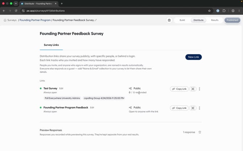Switch to the Results tab
This screenshot has height=151, width=243.
(215, 20)
